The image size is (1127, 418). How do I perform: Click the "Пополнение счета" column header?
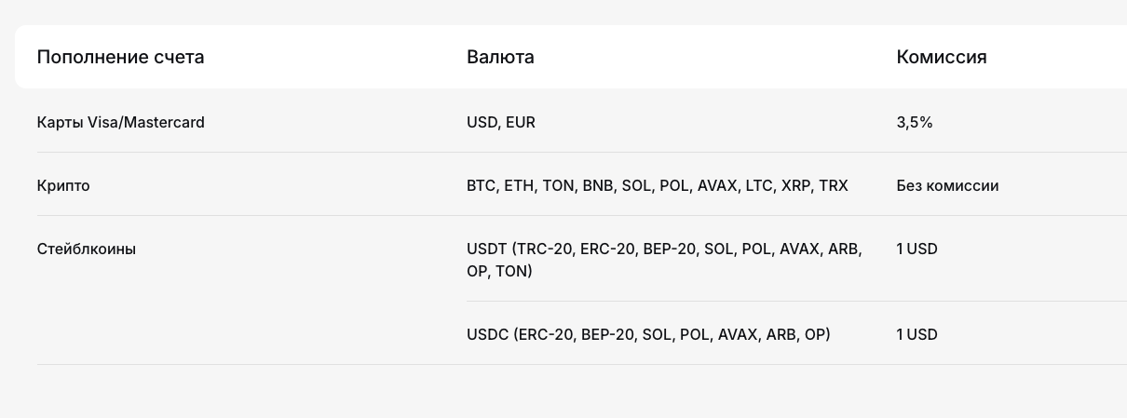(120, 57)
